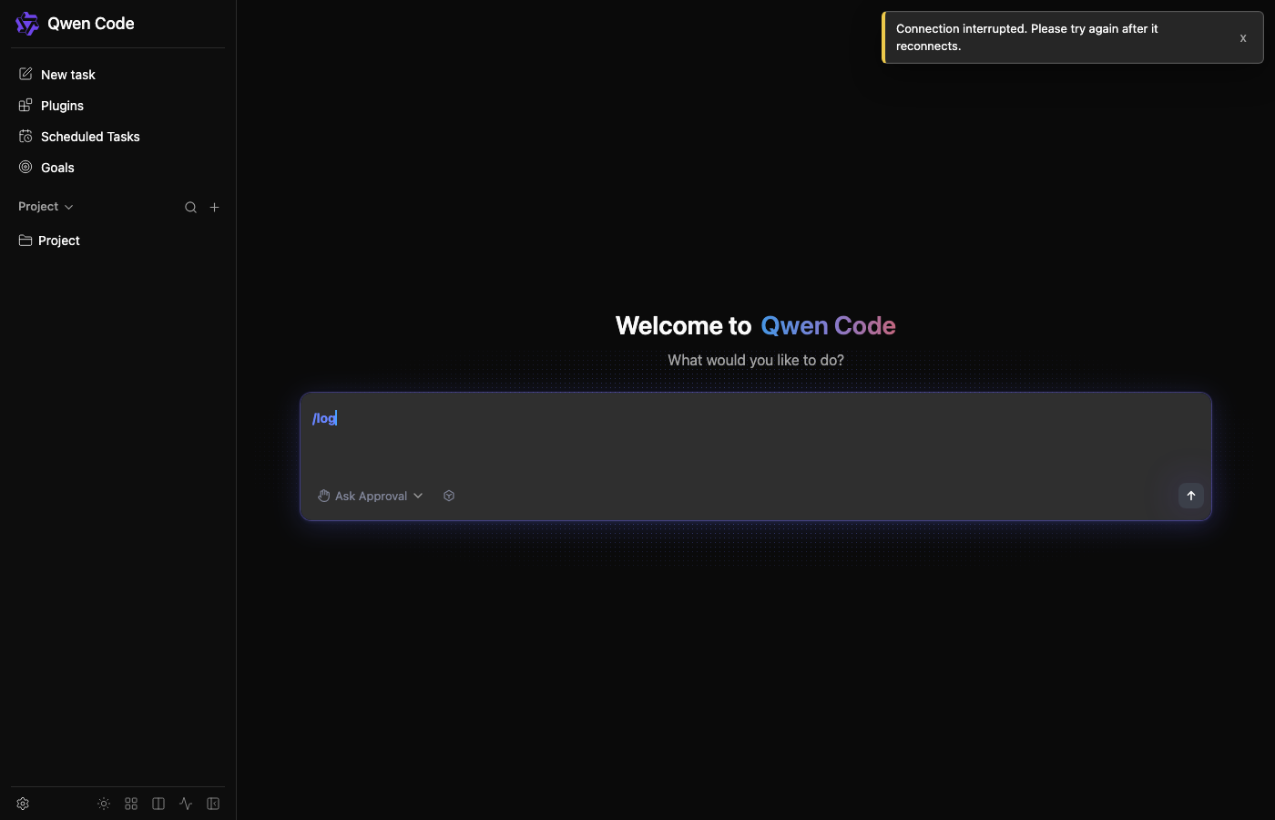Click the search projects magnifier icon
The width and height of the screenshot is (1275, 820).
190,208
